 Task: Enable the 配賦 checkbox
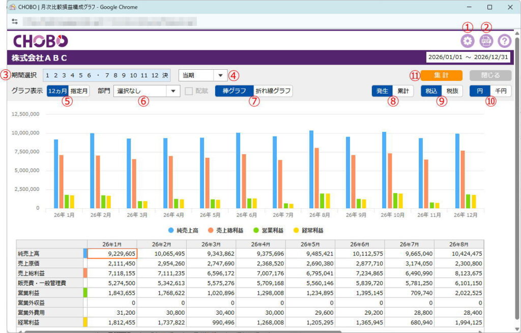(x=189, y=91)
